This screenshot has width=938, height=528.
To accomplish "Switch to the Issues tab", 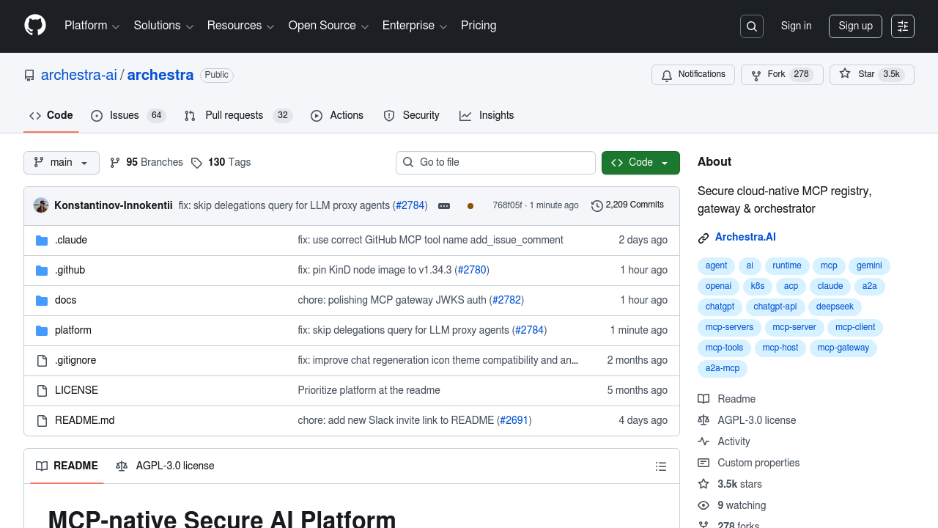I will click(128, 116).
